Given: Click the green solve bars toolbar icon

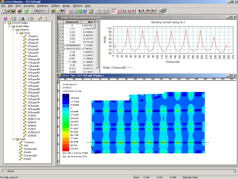Looking at the screenshot, I should pos(26,11).
